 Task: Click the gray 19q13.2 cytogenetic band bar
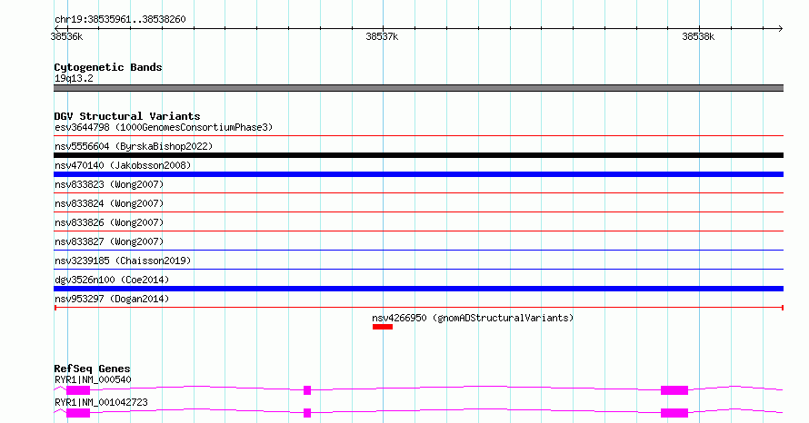pyautogui.click(x=418, y=88)
